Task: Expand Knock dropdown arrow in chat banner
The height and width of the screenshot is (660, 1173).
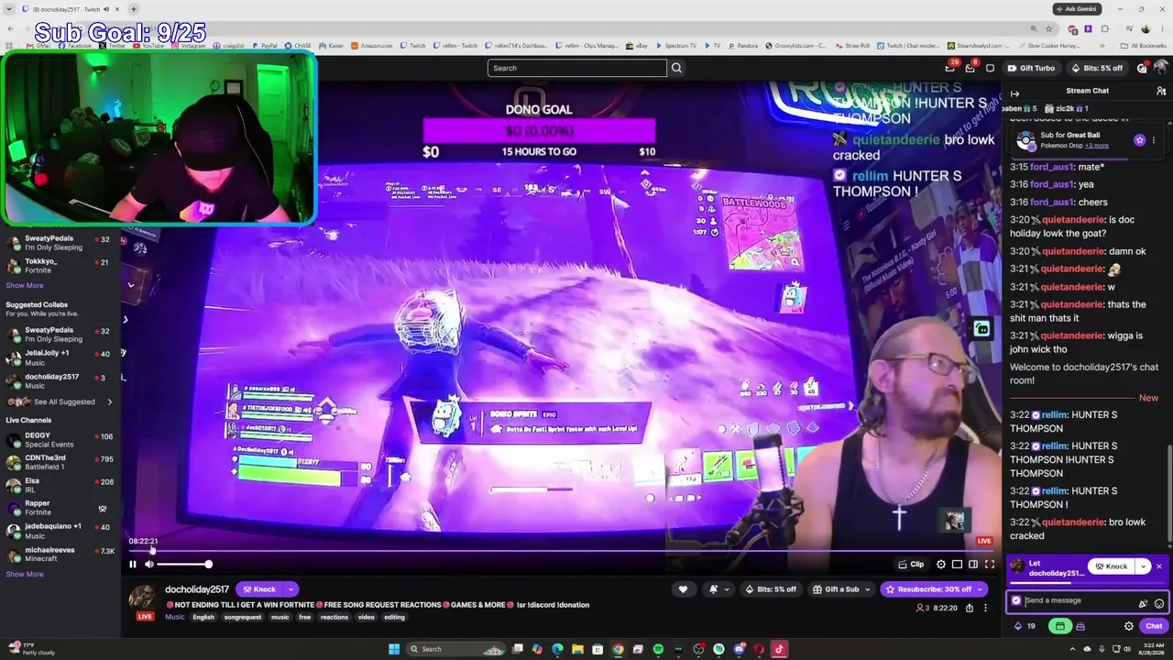Action: (1143, 566)
